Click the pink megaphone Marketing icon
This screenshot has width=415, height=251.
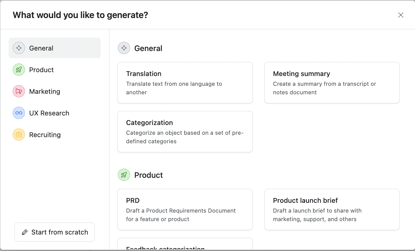(x=19, y=91)
